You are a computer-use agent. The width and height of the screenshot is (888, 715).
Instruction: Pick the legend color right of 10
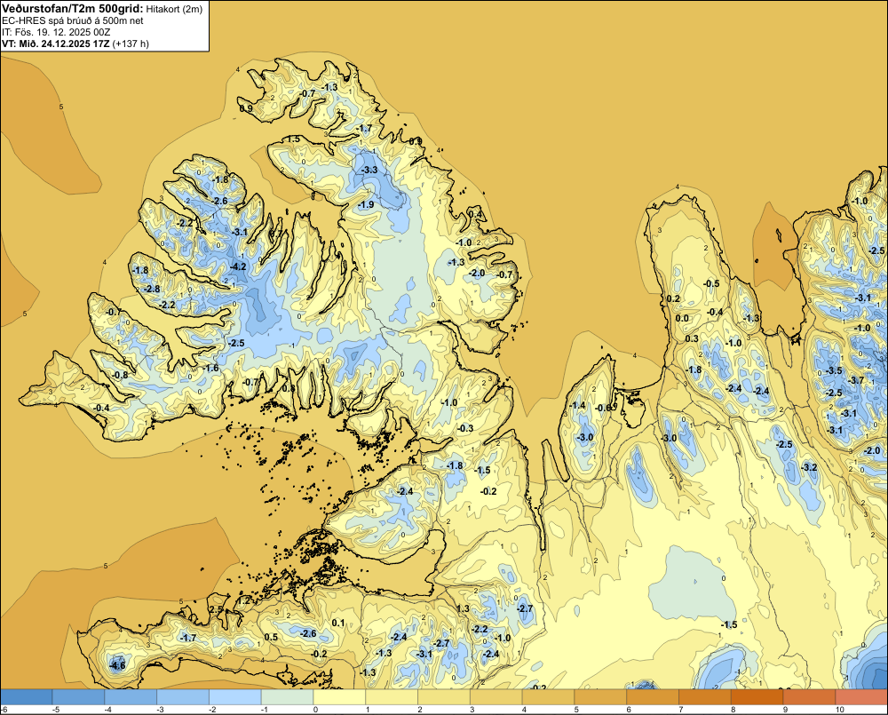pos(862,696)
